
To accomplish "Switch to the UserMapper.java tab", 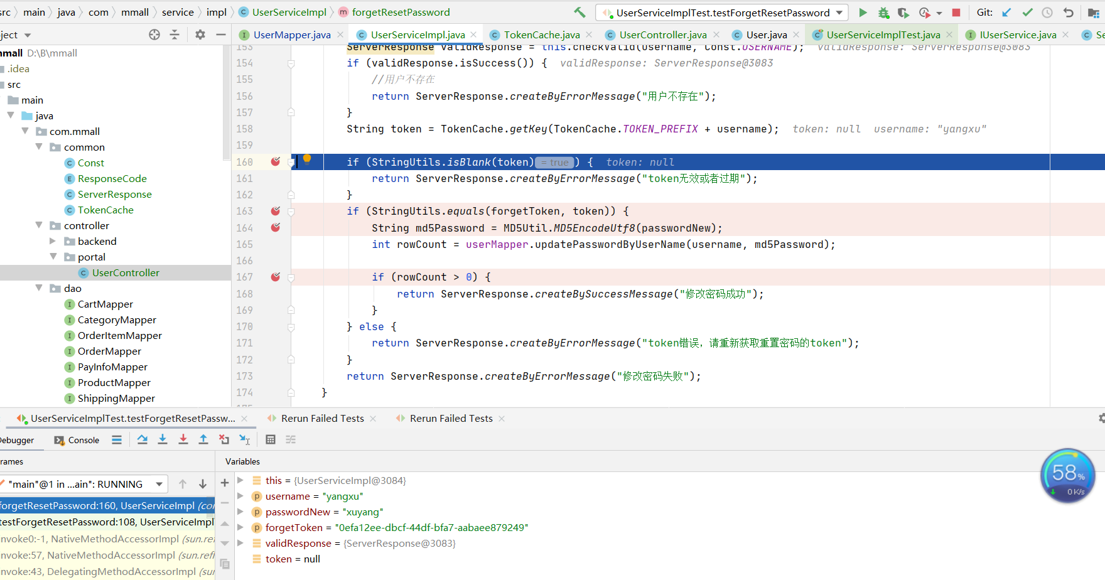I will coord(291,35).
